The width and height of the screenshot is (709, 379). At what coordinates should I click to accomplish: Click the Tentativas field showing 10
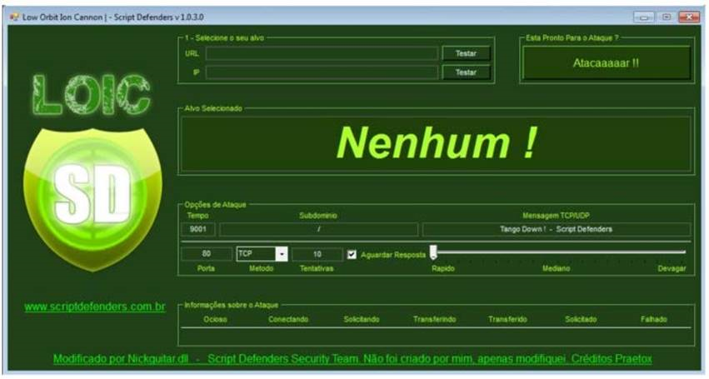point(316,254)
